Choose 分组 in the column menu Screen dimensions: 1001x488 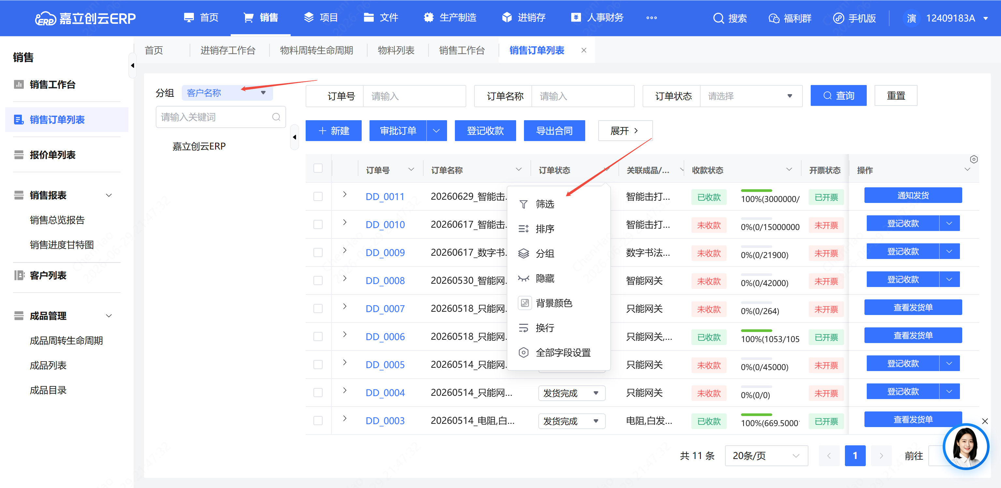pyautogui.click(x=559, y=253)
